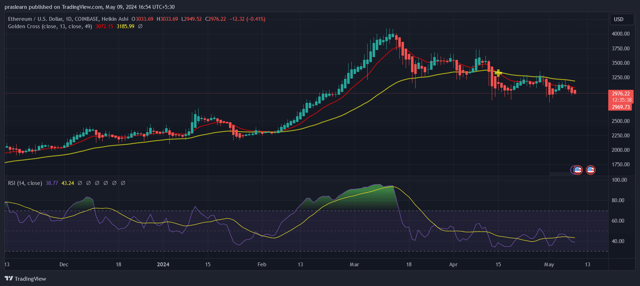Image resolution: width=640 pixels, height=286 pixels.
Task: Click the low value L2949.52
Action: click(192, 19)
